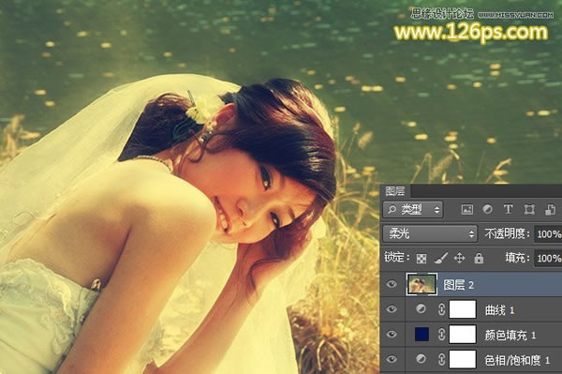
Task: Enable lock image pixels brush icon
Action: pos(441,258)
